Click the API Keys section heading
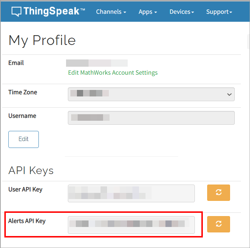Image resolution: width=250 pixels, height=248 pixels. pos(31,170)
